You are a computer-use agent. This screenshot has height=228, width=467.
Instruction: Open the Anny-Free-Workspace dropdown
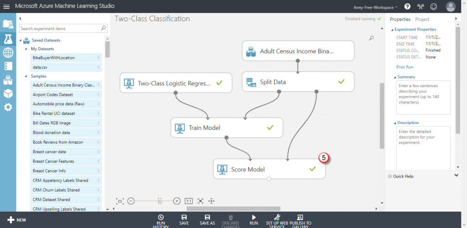tap(375, 7)
